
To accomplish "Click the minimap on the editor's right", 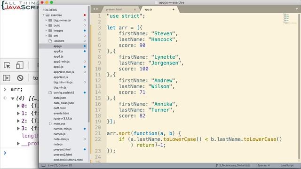I will click(290, 19).
